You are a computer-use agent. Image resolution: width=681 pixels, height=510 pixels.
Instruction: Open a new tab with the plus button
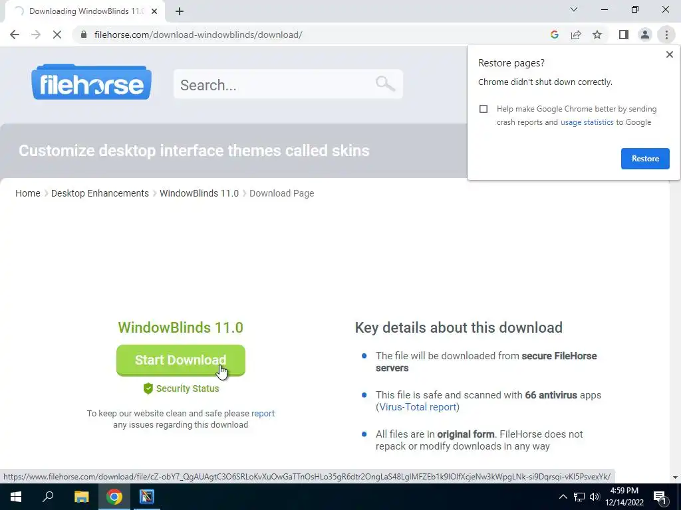point(180,11)
